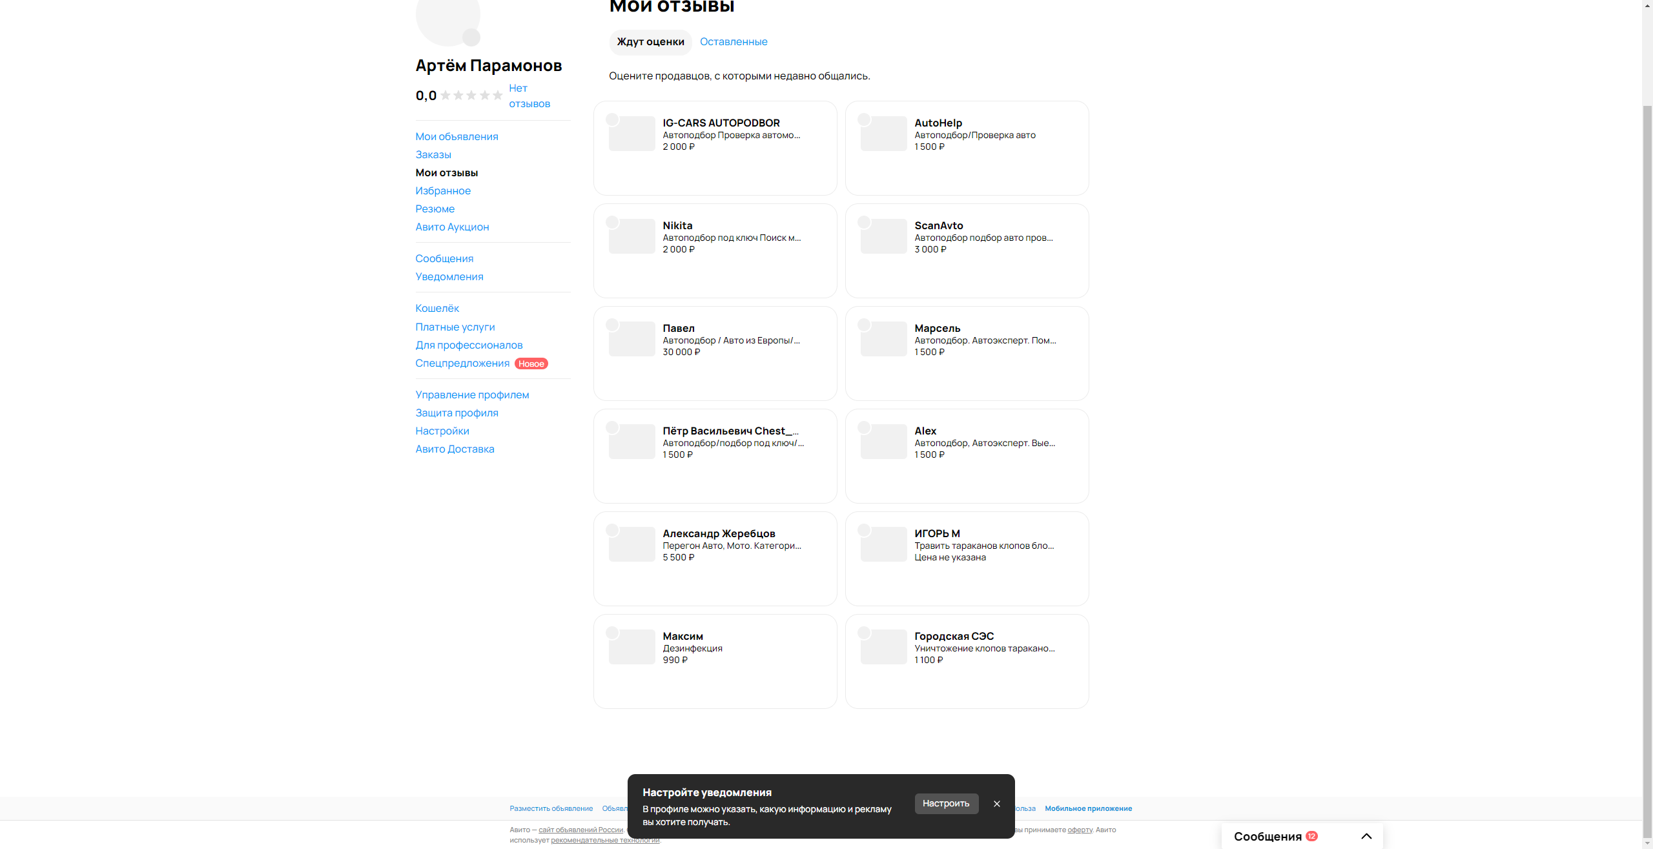This screenshot has width=1653, height=849.
Task: Click the Новое badge next to Спецпредложения
Action: (531, 363)
